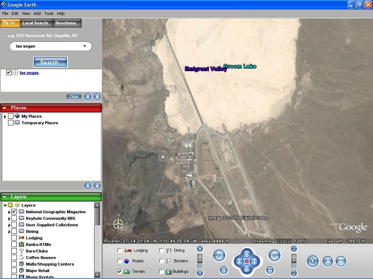Click the Banks/ATMs icon in Layers list
Screen dimensions: 373x279
21,244
